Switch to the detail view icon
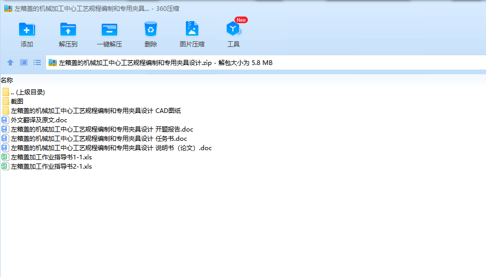The height and width of the screenshot is (277, 486). [x=24, y=62]
